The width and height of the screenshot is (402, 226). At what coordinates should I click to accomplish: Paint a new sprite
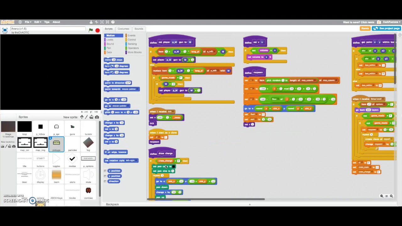[x=86, y=117]
